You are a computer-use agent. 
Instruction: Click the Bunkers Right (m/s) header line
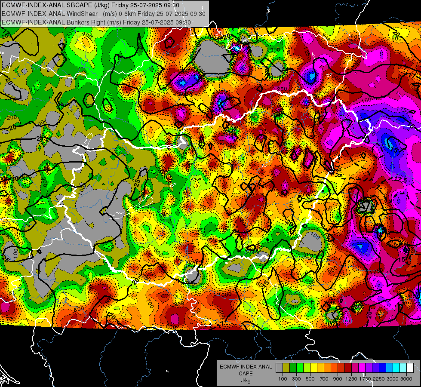96,22
